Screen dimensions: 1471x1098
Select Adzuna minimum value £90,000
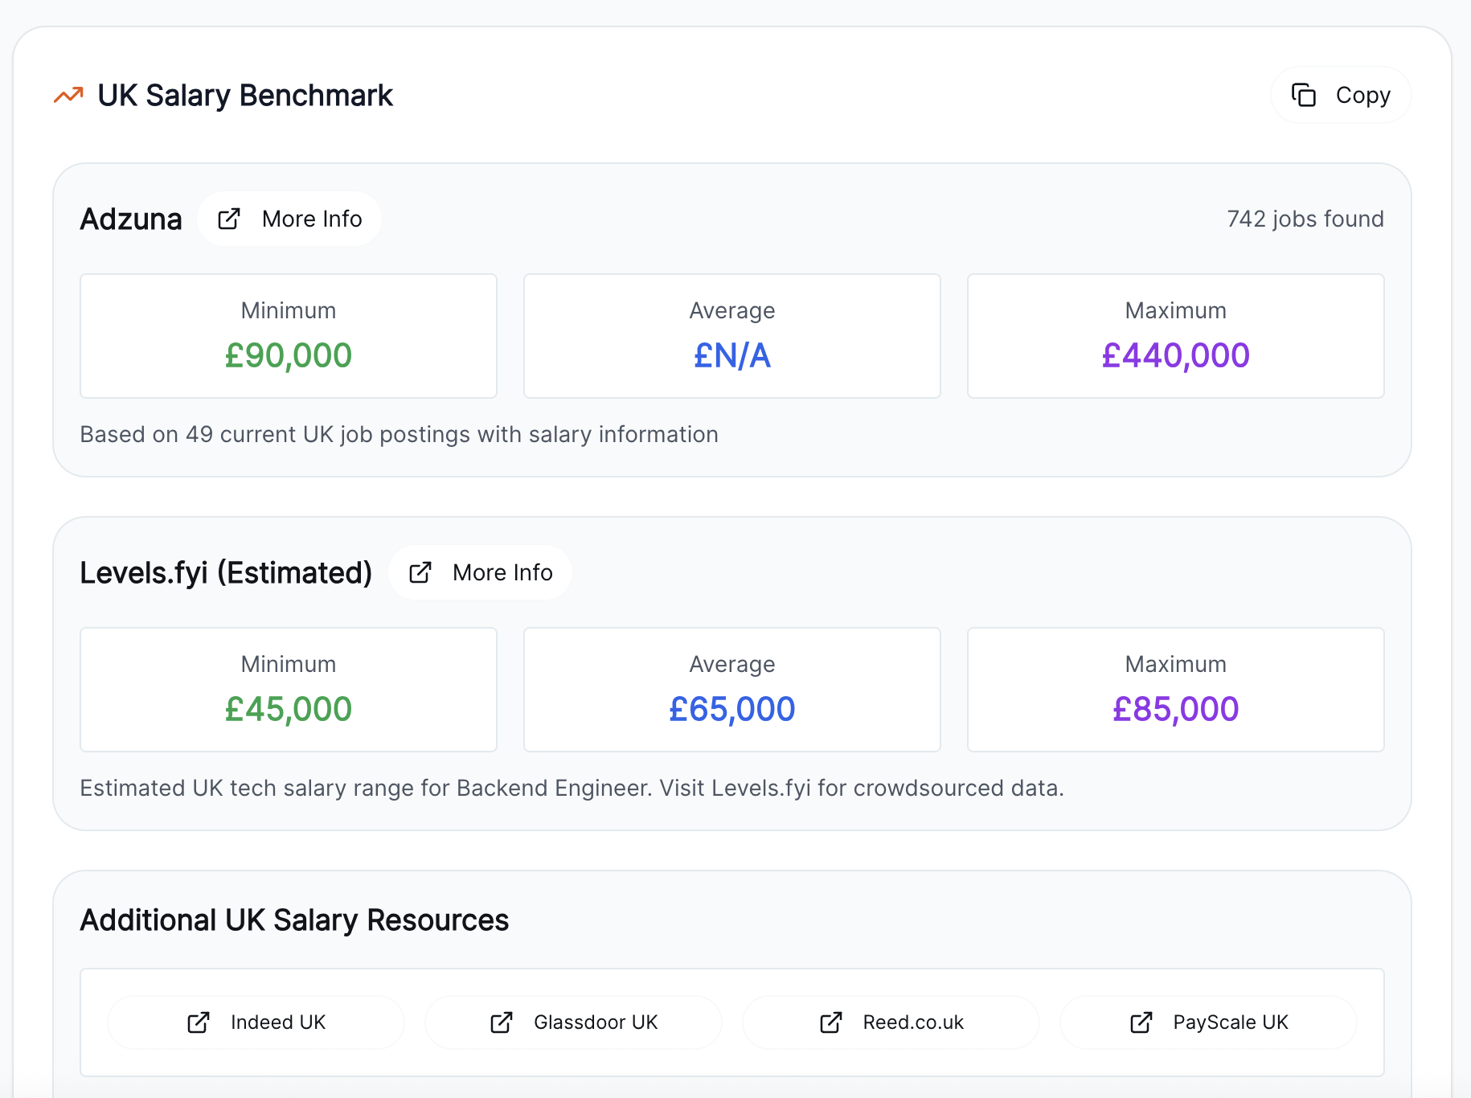(x=289, y=355)
